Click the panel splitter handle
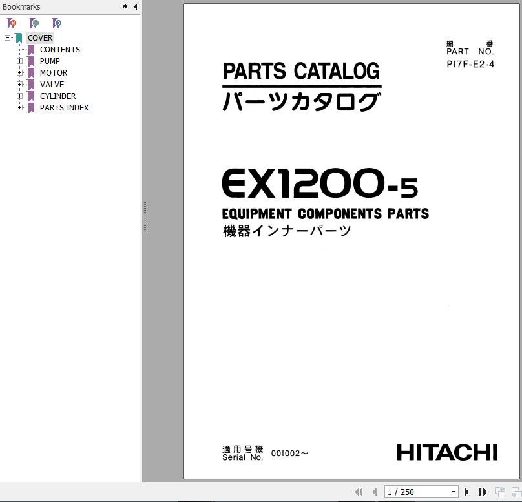The width and height of the screenshot is (522, 502). [x=145, y=216]
